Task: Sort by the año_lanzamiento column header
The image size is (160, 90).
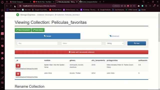Action: tap(98, 60)
